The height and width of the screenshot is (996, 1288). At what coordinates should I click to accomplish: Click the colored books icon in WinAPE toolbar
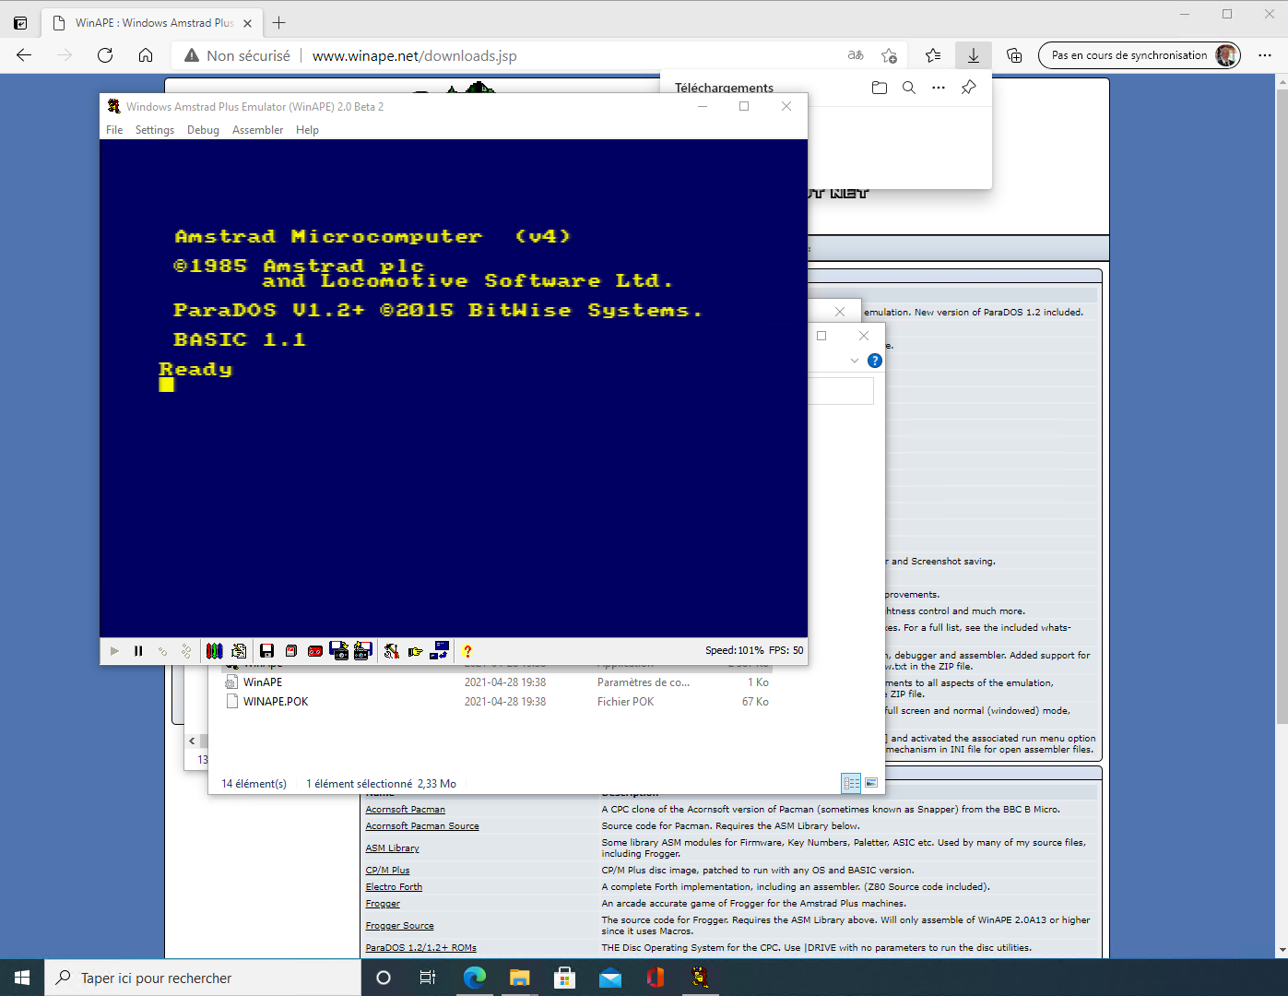(214, 651)
